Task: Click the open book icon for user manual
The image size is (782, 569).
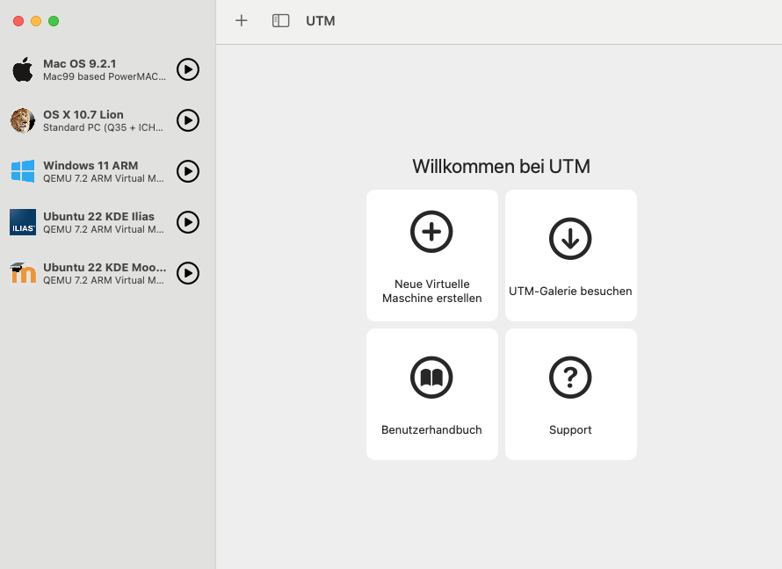Action: (431, 378)
